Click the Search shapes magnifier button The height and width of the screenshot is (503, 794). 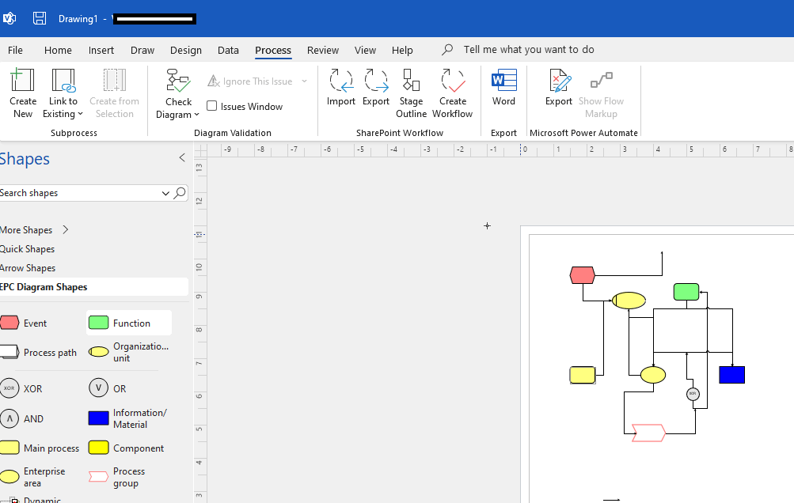click(180, 193)
